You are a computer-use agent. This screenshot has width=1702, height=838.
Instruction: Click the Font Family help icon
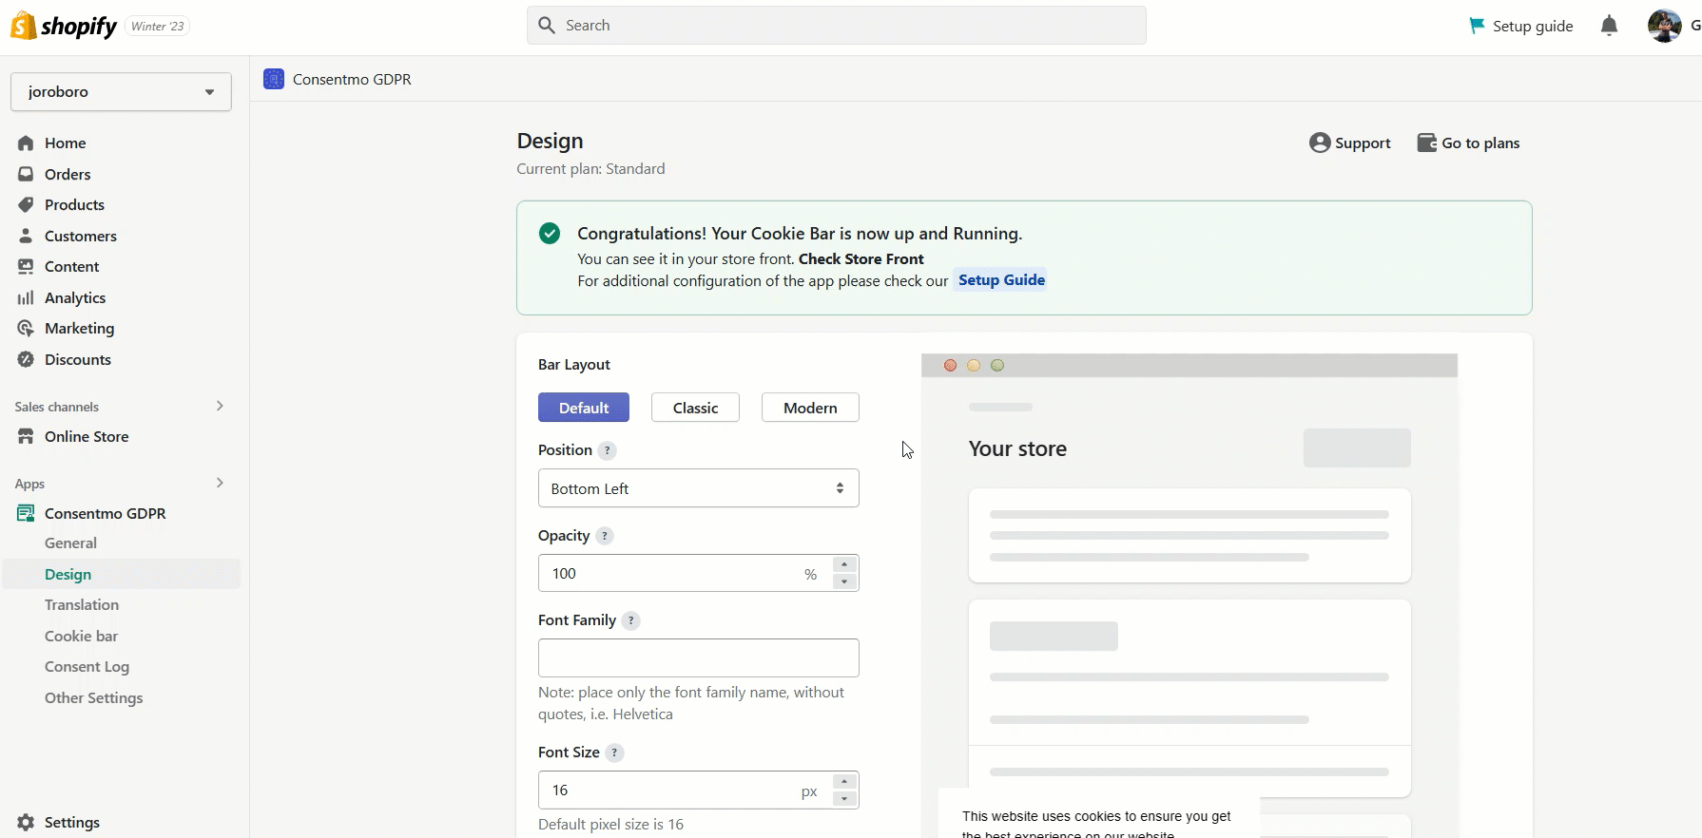(x=631, y=620)
